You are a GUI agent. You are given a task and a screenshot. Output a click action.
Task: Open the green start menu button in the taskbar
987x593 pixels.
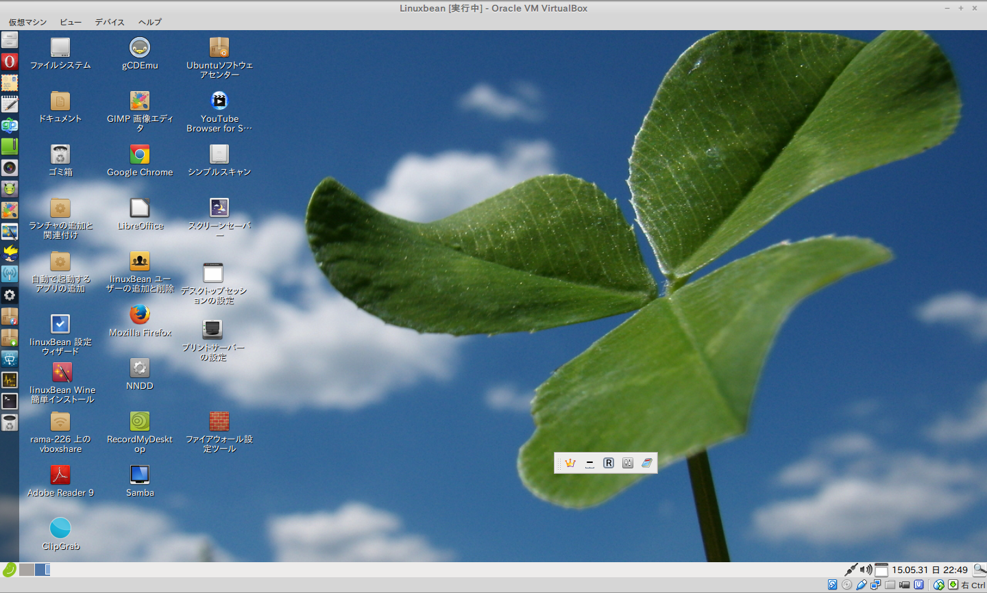coord(9,570)
